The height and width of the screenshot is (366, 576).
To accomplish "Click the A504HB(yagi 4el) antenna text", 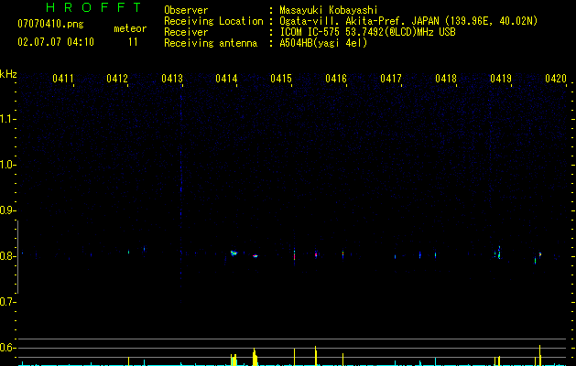I will pyautogui.click(x=323, y=43).
